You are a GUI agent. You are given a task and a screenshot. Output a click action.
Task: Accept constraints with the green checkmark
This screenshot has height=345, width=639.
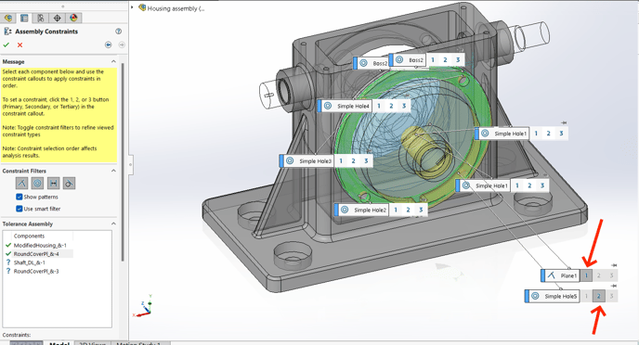click(7, 45)
